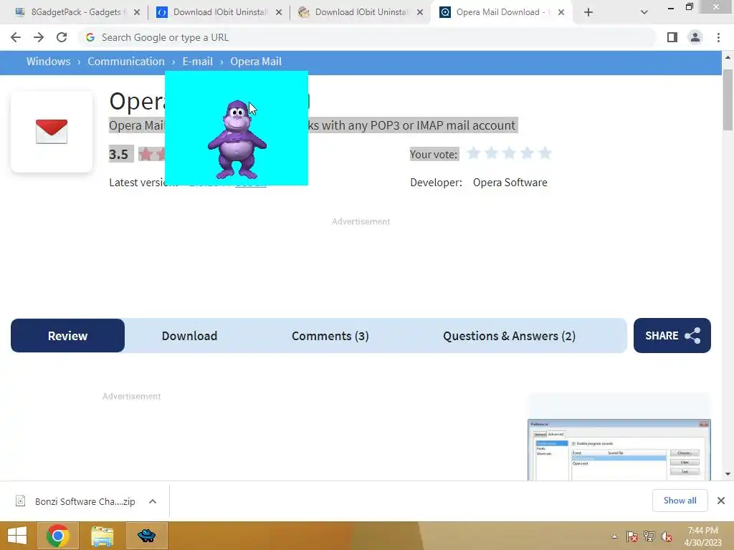The height and width of the screenshot is (550, 734).
Task: Switch to the second Download IObit Uninstaller tab
Action: coord(355,12)
